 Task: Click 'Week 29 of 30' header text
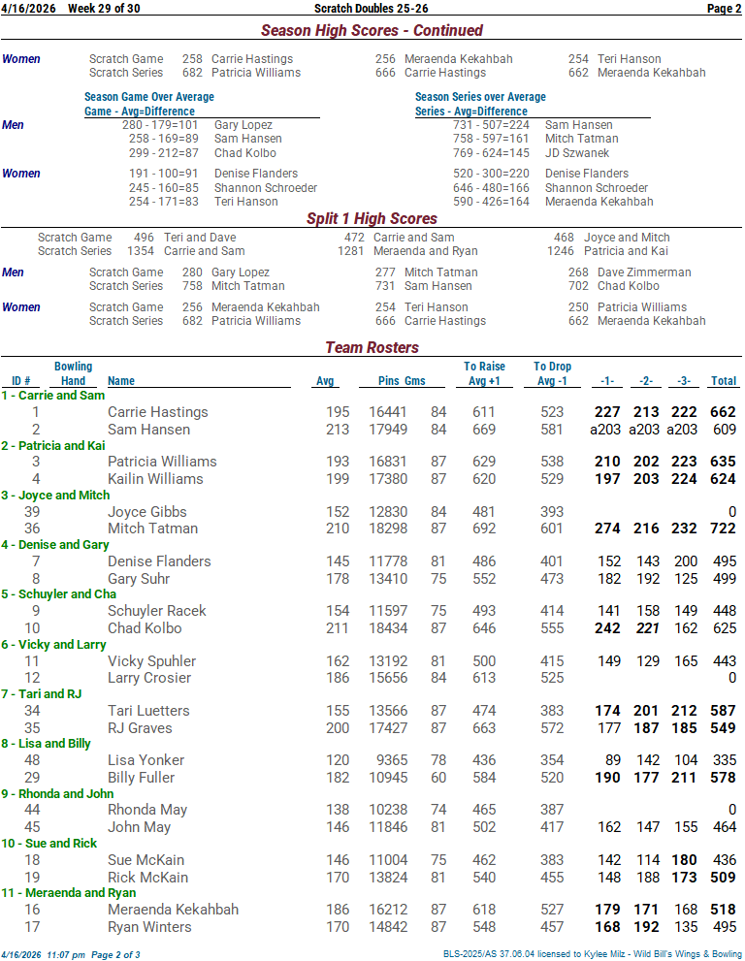[104, 9]
